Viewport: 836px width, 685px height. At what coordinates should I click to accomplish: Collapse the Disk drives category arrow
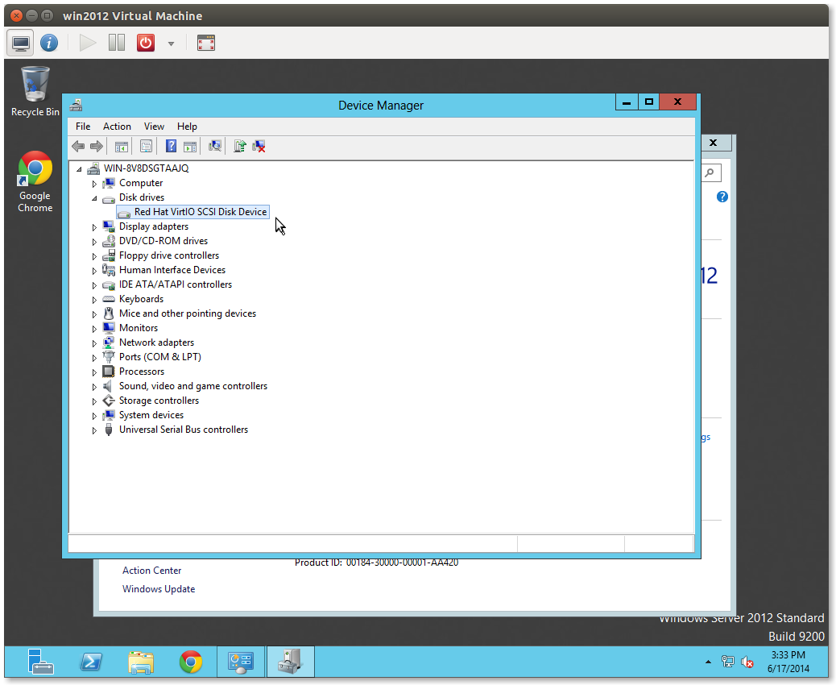[94, 198]
